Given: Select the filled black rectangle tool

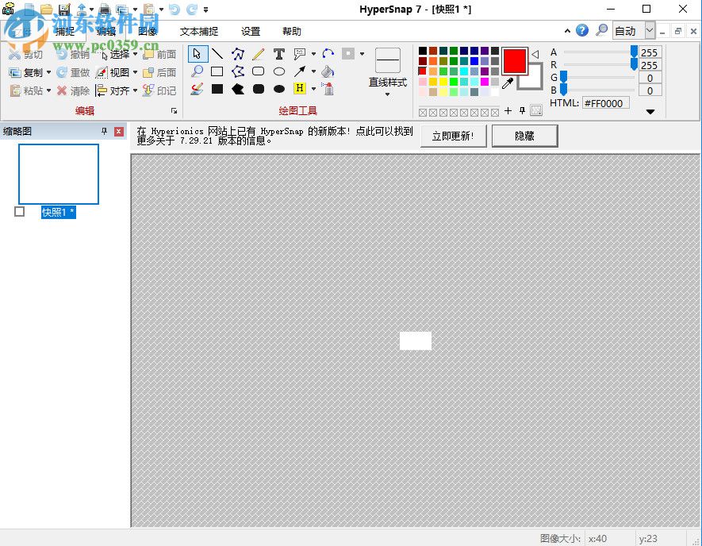Looking at the screenshot, I should point(217,89).
